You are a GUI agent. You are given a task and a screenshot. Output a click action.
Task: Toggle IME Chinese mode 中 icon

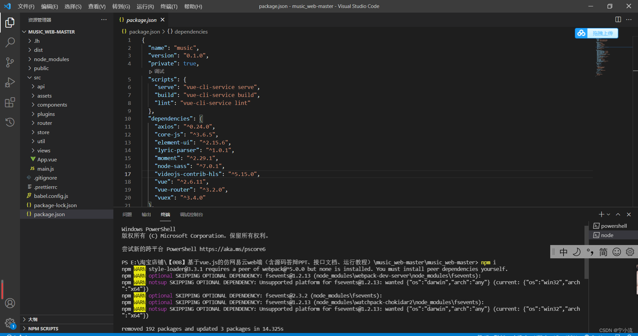coord(564,252)
